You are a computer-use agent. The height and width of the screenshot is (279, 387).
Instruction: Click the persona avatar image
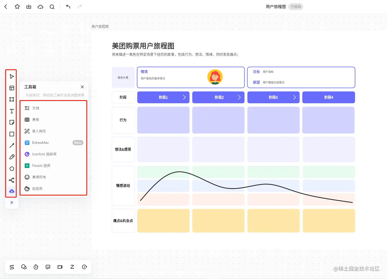click(215, 77)
